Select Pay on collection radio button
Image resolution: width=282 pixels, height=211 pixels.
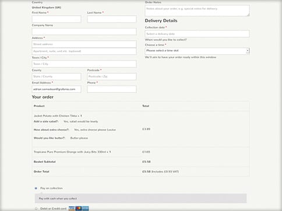pyautogui.click(x=36, y=188)
